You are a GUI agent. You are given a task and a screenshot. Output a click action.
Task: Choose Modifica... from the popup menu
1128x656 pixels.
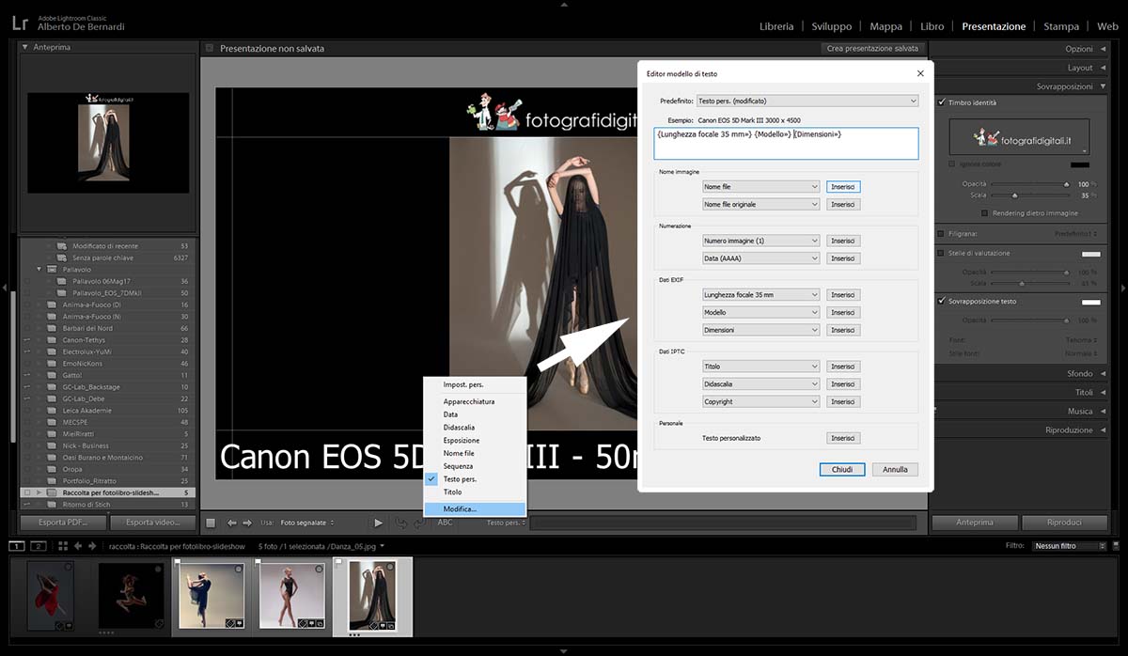click(461, 508)
